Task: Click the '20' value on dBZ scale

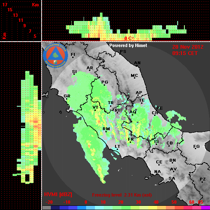Action: pos(121,202)
